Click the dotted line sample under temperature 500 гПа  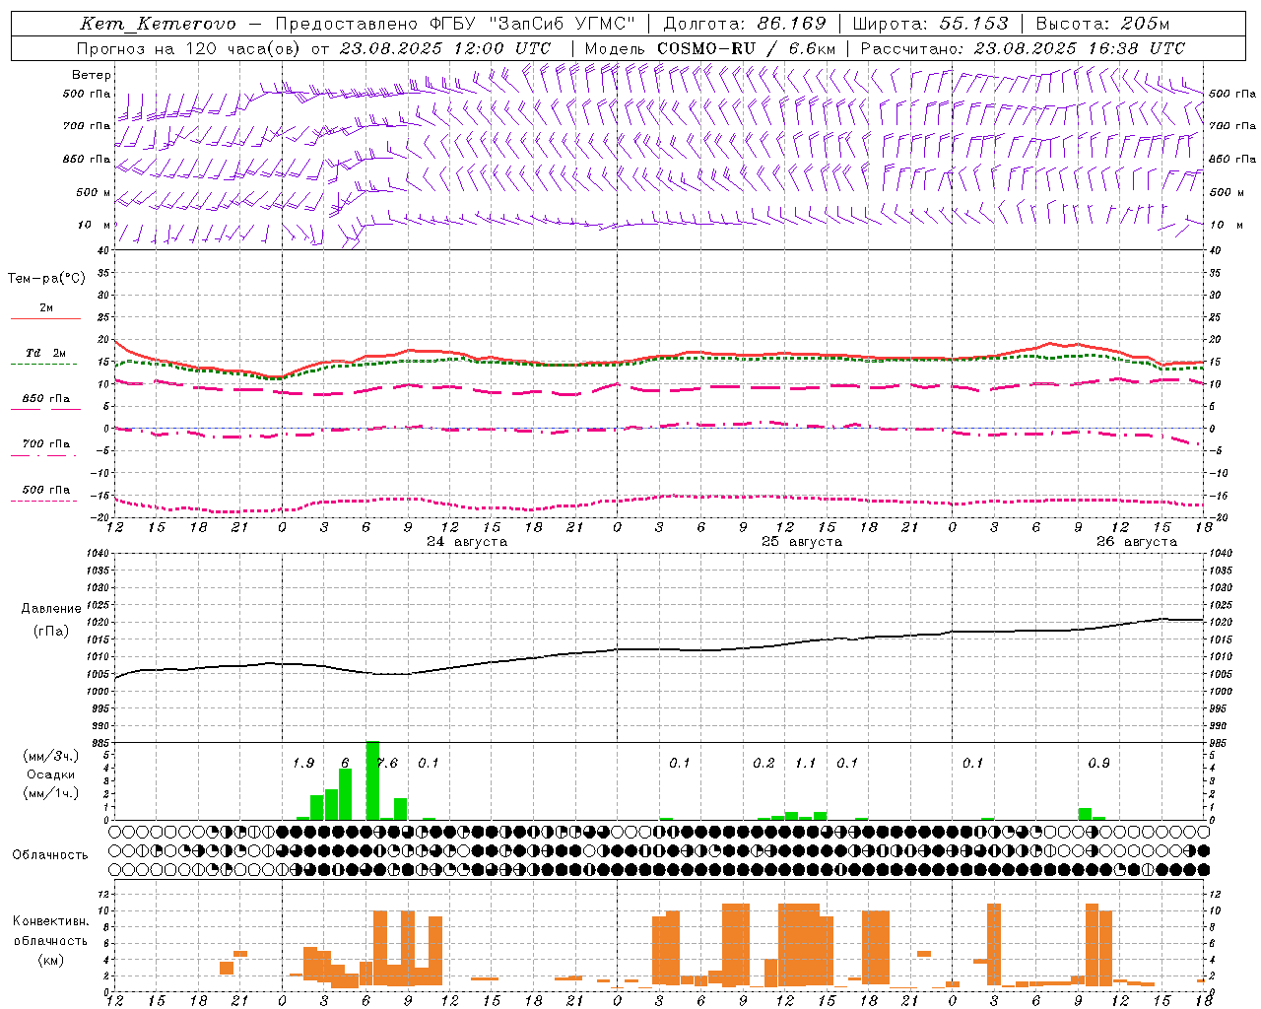coord(44,501)
